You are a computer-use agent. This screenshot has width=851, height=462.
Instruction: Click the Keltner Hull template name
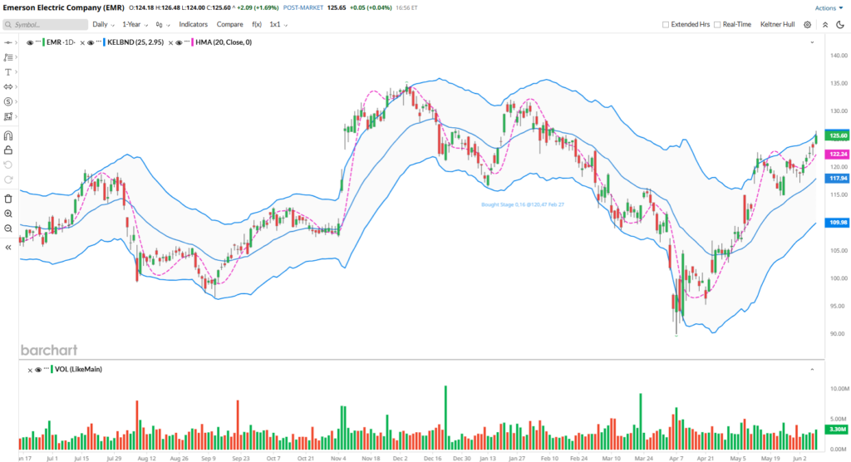pyautogui.click(x=779, y=25)
